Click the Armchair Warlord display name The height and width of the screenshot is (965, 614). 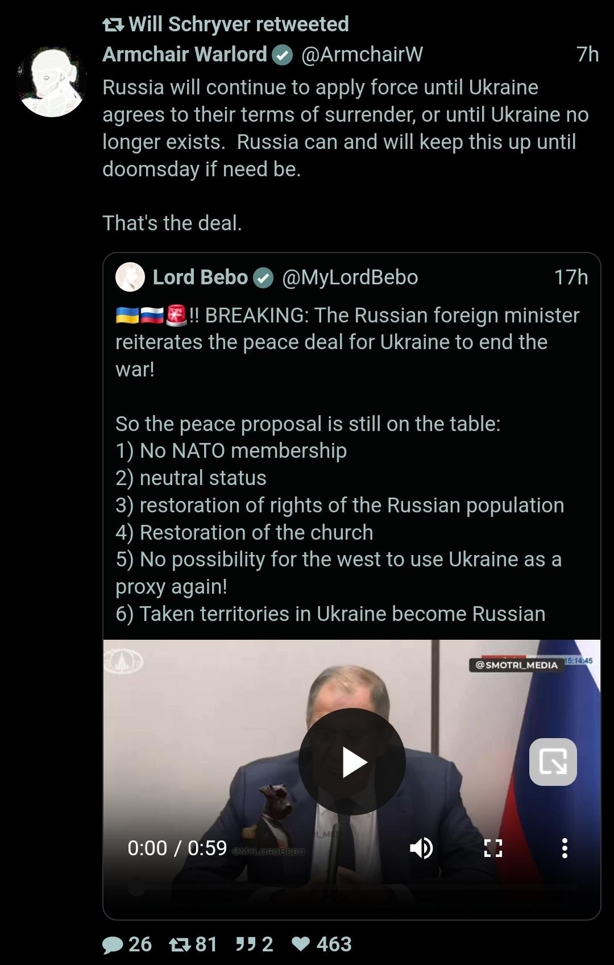tap(185, 54)
